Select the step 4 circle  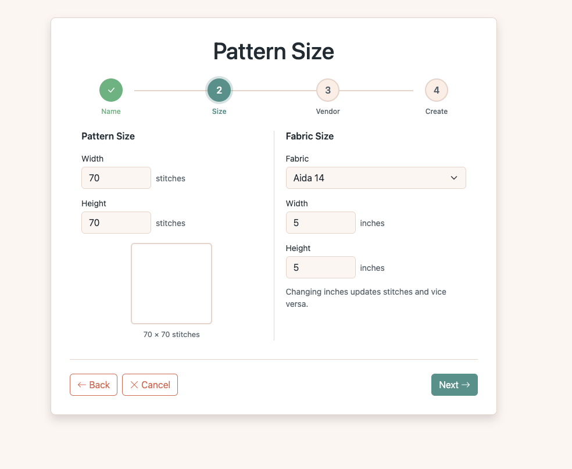pyautogui.click(x=436, y=90)
